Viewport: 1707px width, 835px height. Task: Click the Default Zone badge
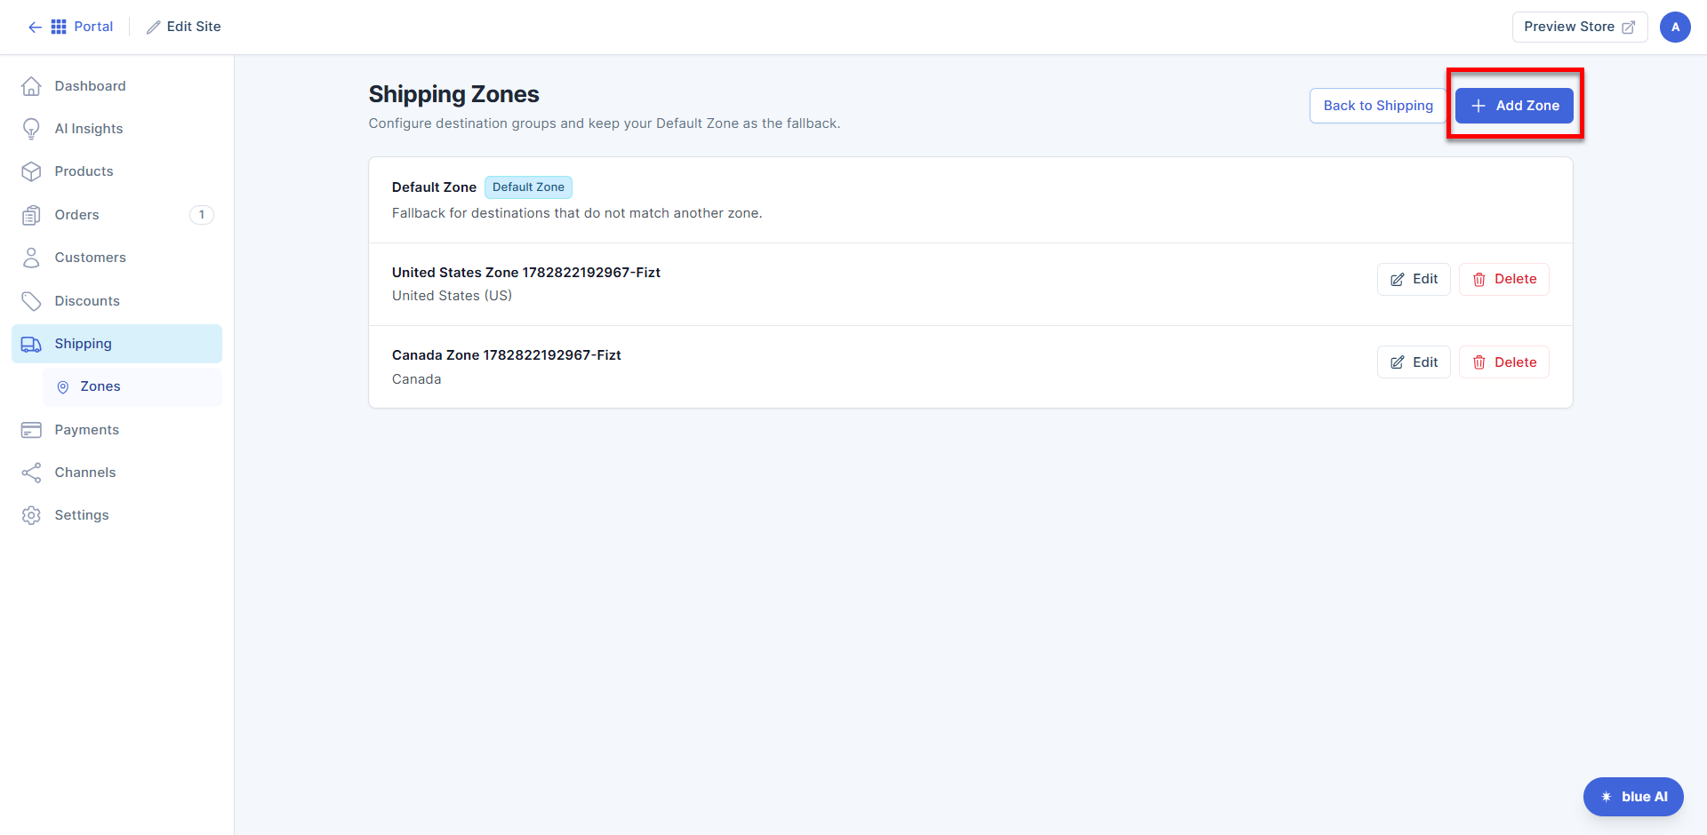tap(528, 187)
